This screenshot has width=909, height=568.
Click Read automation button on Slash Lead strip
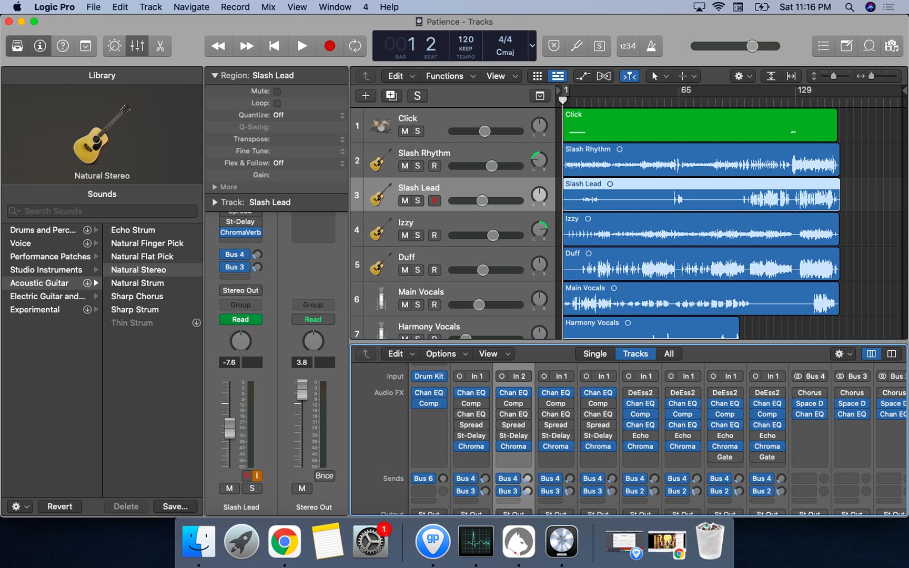point(240,319)
